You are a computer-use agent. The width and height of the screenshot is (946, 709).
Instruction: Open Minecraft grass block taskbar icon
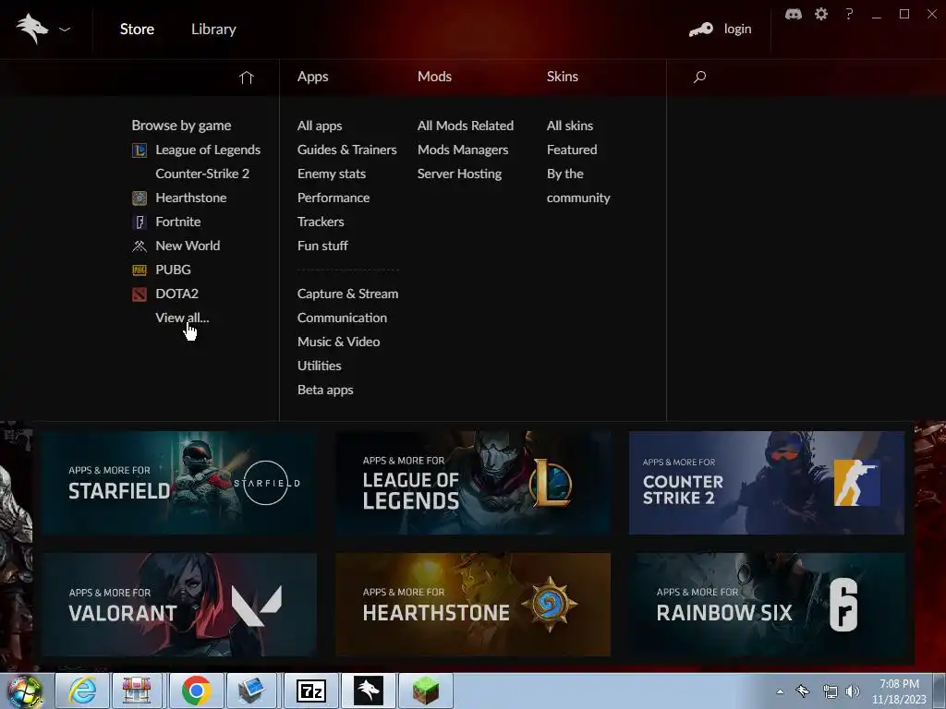(x=425, y=691)
